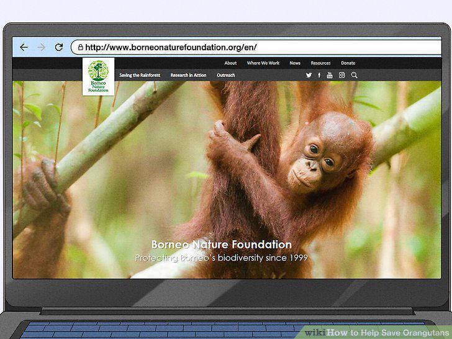The width and height of the screenshot is (452, 339).
Task: Open the About menu
Action: (230, 63)
